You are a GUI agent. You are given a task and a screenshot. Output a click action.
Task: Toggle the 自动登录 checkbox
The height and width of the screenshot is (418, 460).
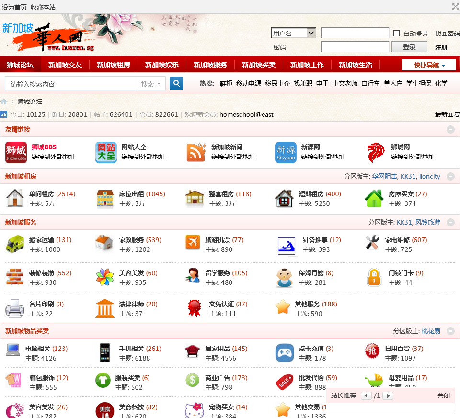click(x=396, y=33)
